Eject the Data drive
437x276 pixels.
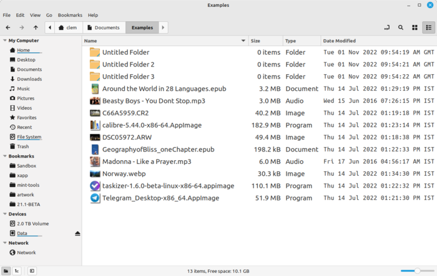point(77,233)
